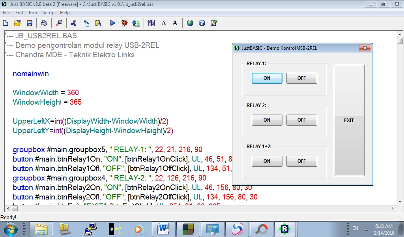Switch RELAY-2 OFF

tap(301, 120)
